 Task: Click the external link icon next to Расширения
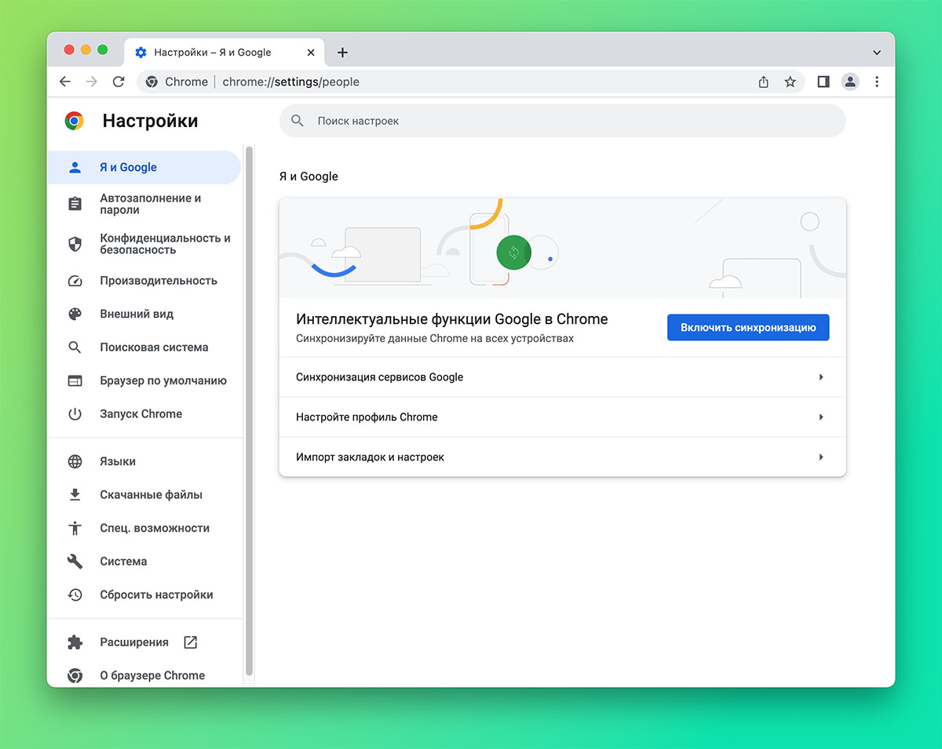click(190, 642)
